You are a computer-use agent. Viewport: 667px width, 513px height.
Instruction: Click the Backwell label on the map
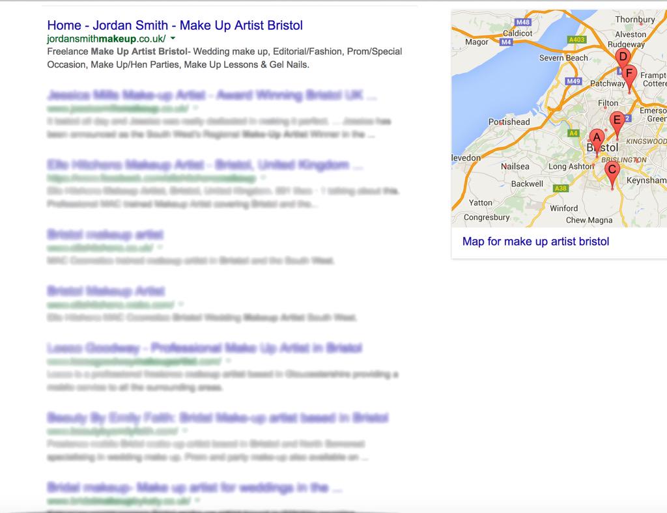click(527, 184)
